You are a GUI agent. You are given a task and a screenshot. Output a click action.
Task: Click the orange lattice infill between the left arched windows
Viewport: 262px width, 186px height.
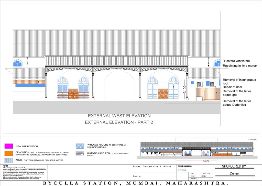tap(73, 94)
